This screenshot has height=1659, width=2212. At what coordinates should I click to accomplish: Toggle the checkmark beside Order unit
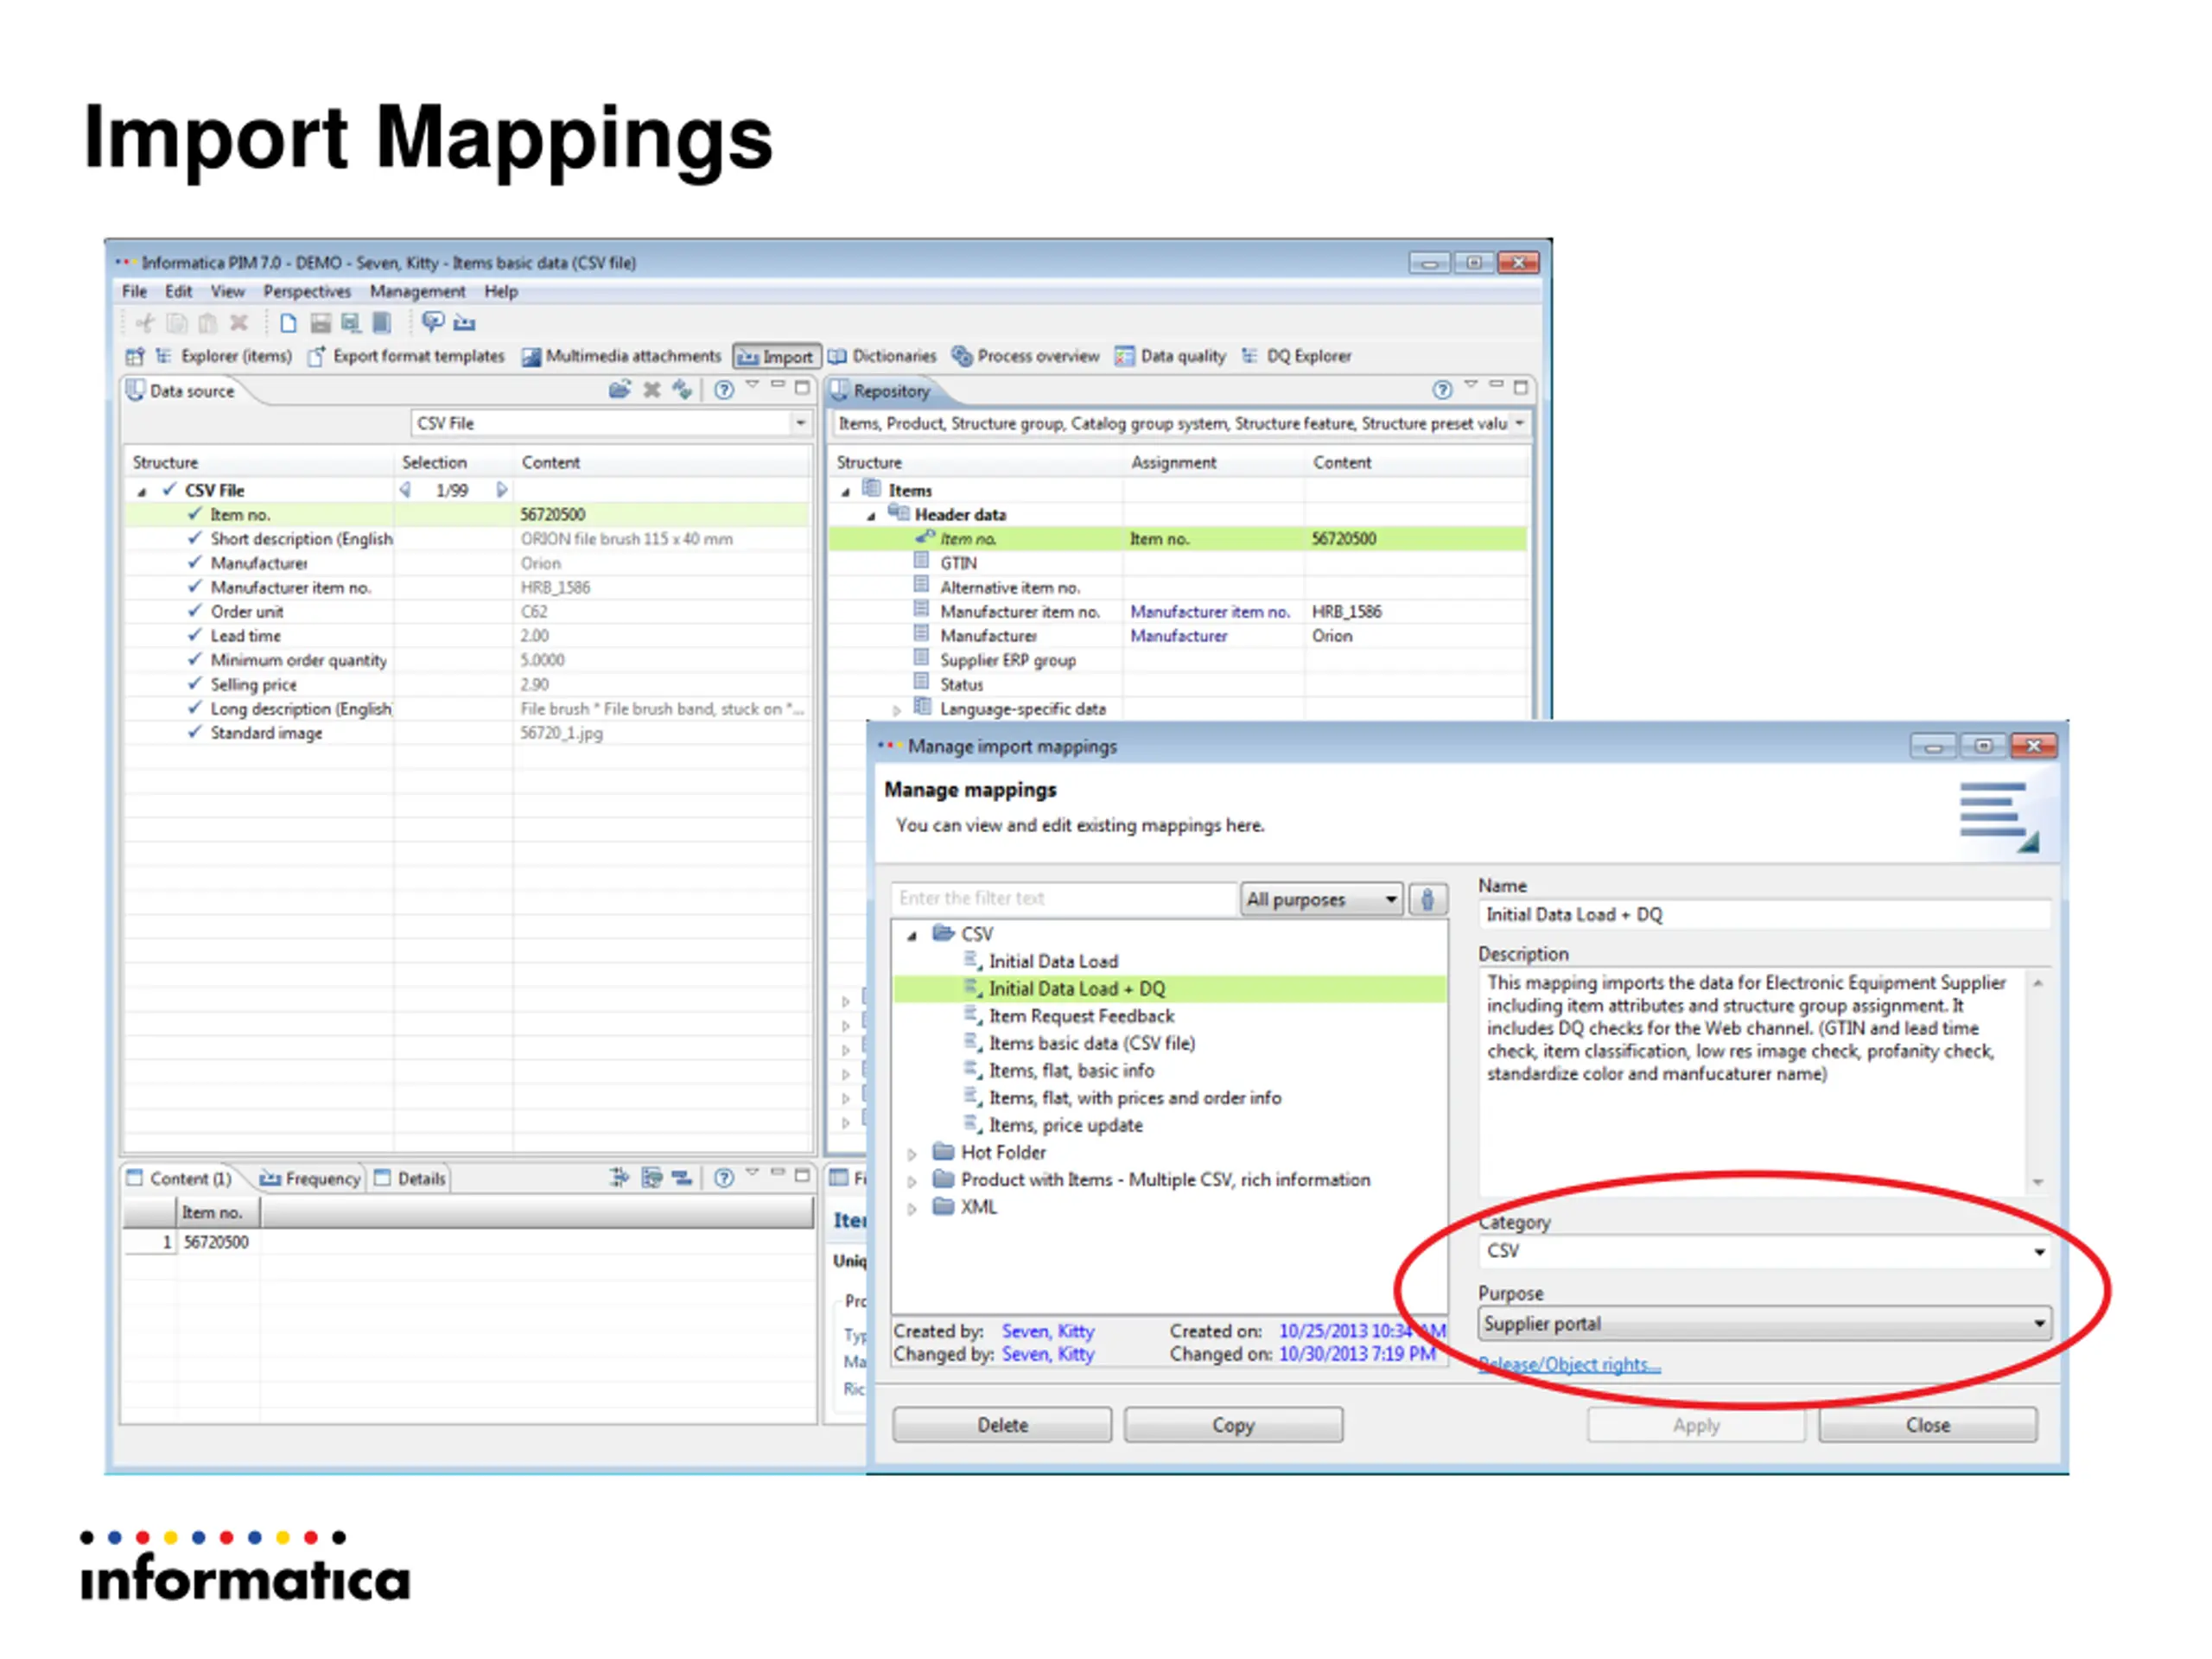coord(195,611)
